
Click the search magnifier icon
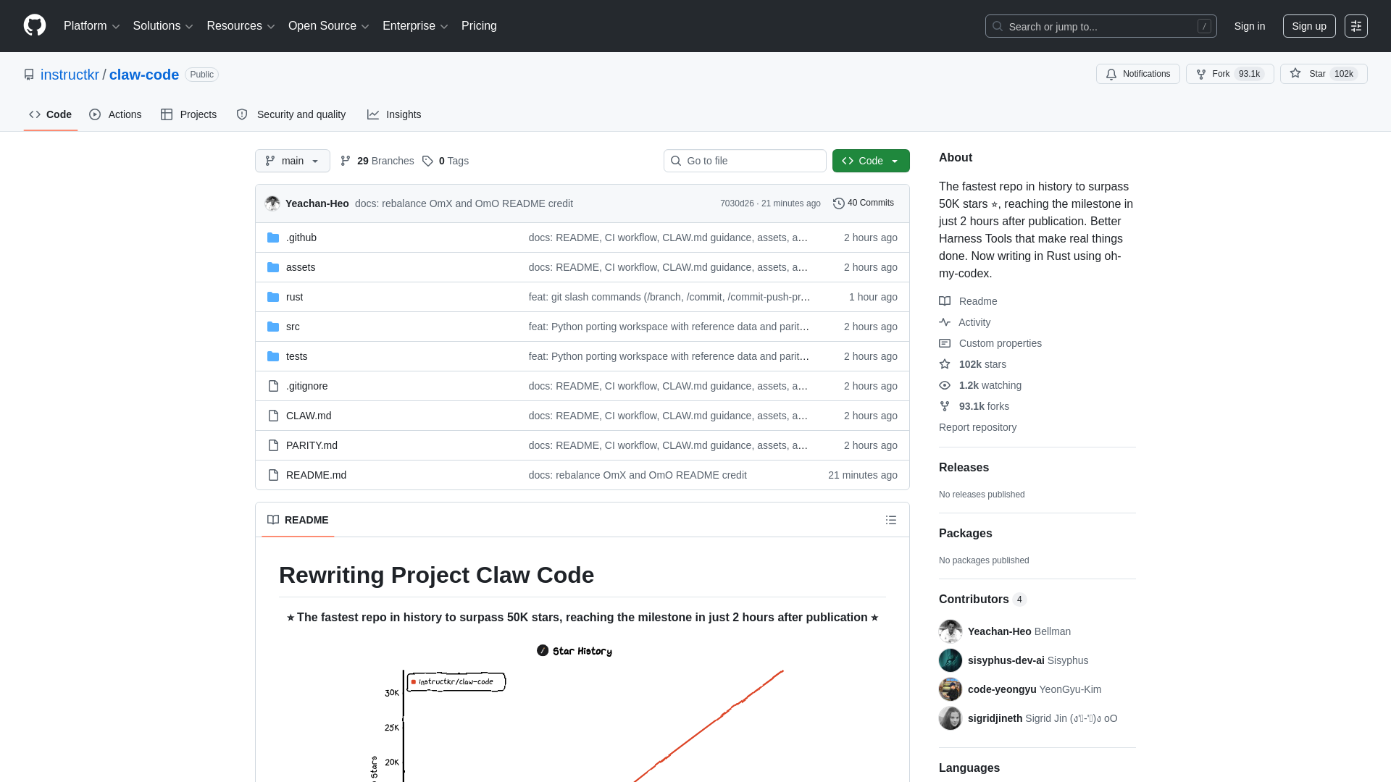[x=998, y=26]
